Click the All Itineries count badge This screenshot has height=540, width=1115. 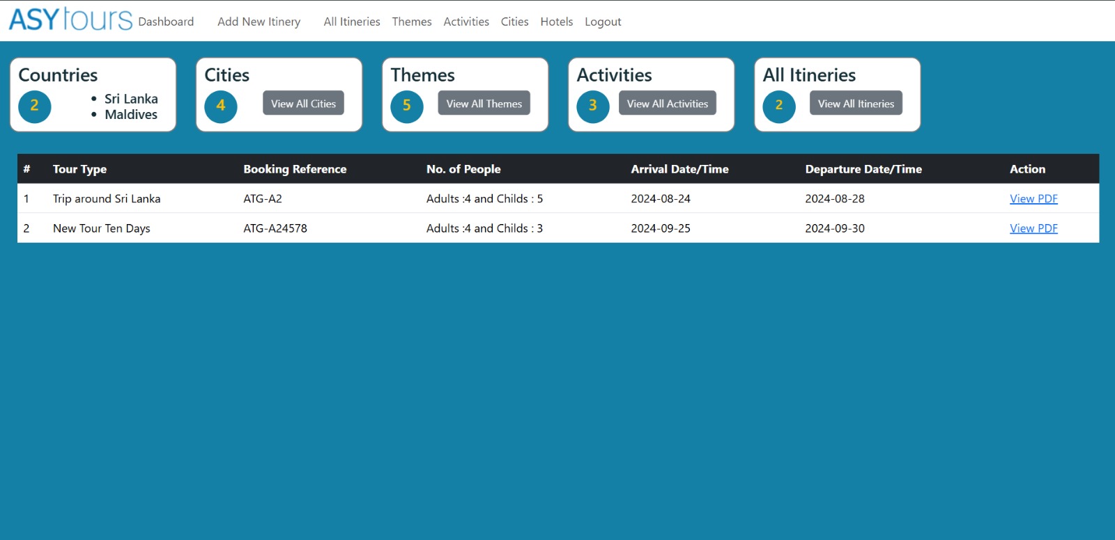[x=778, y=106]
